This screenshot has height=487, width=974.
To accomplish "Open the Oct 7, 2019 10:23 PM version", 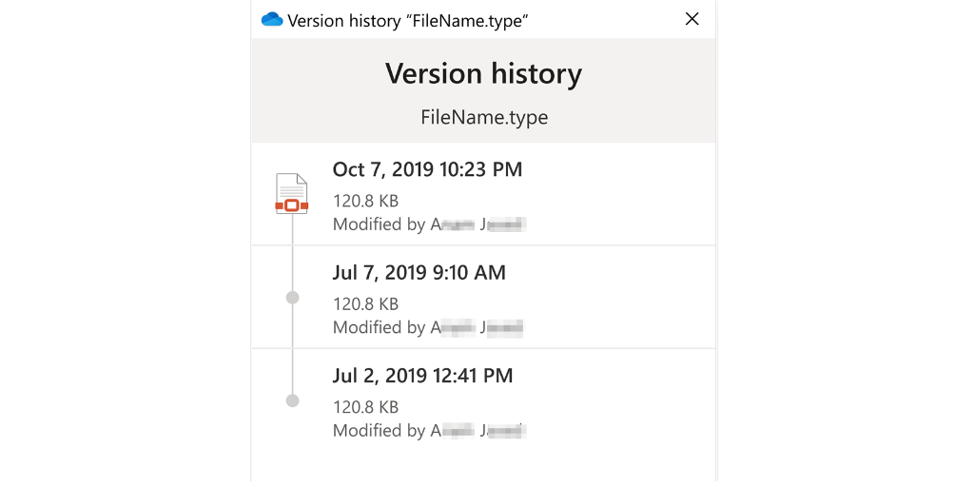I will pyautogui.click(x=427, y=170).
